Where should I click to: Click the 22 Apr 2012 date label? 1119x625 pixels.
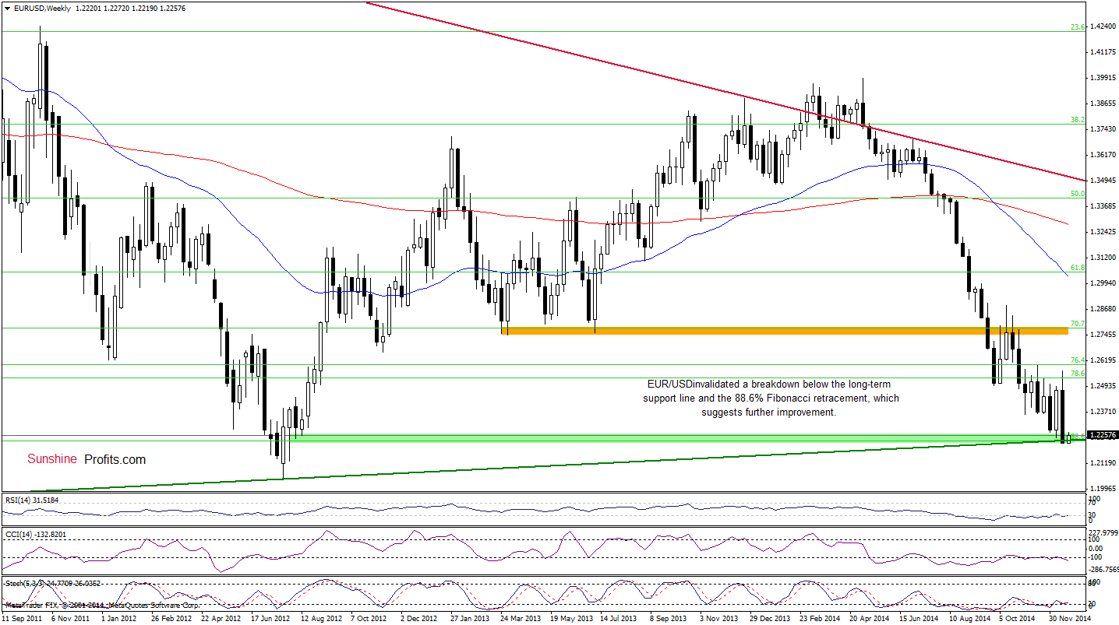tap(223, 619)
